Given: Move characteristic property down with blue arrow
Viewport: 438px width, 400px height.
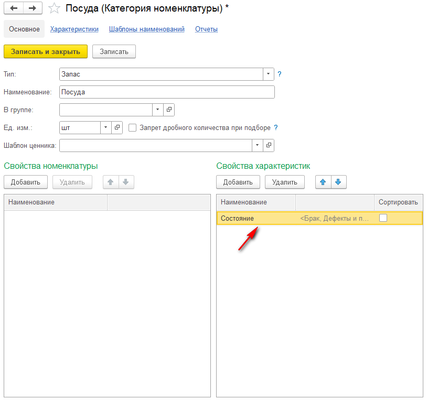Looking at the screenshot, I should coord(338,182).
